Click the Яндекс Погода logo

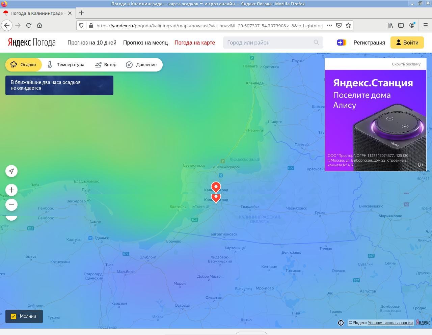click(32, 43)
